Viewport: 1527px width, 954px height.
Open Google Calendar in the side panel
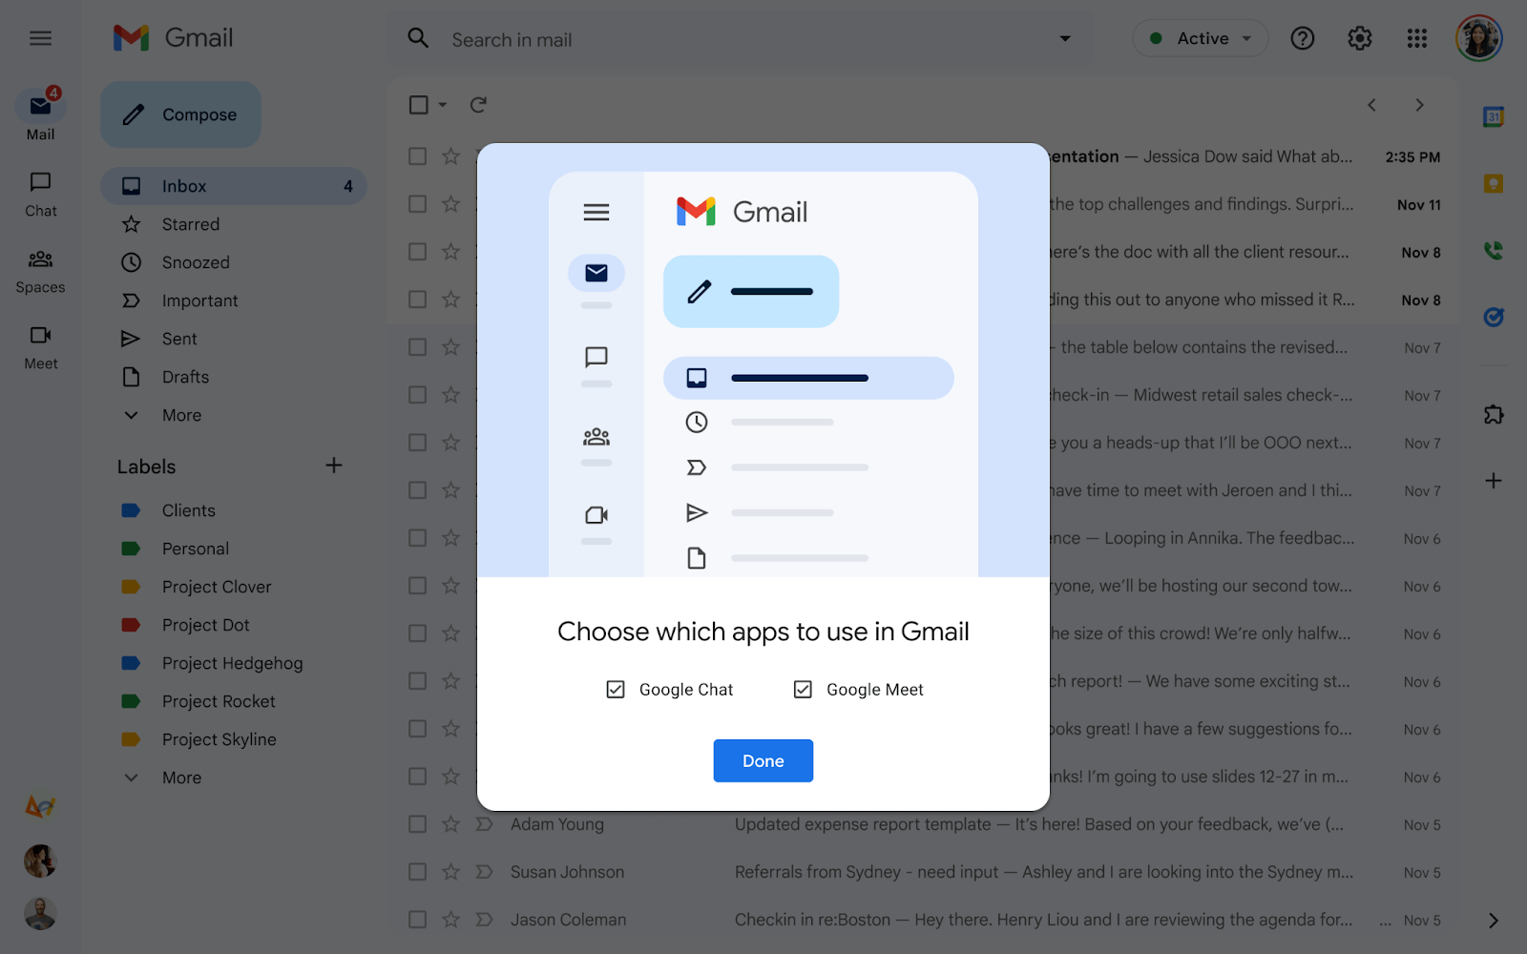1492,115
